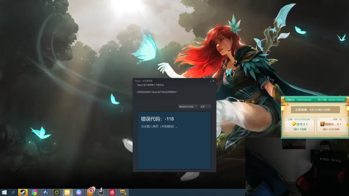Screen dimensions: 349x196
Task: Click the 'unable to load webpage' message
Action: [x=159, y=126]
